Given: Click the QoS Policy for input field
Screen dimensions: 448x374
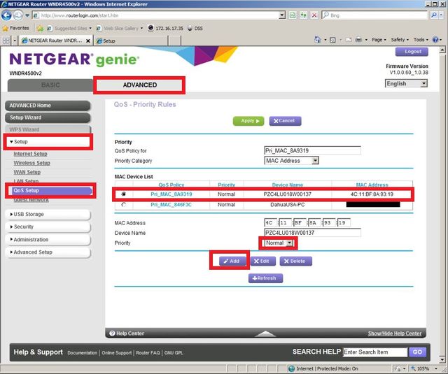Looking at the screenshot, I should (x=312, y=150).
